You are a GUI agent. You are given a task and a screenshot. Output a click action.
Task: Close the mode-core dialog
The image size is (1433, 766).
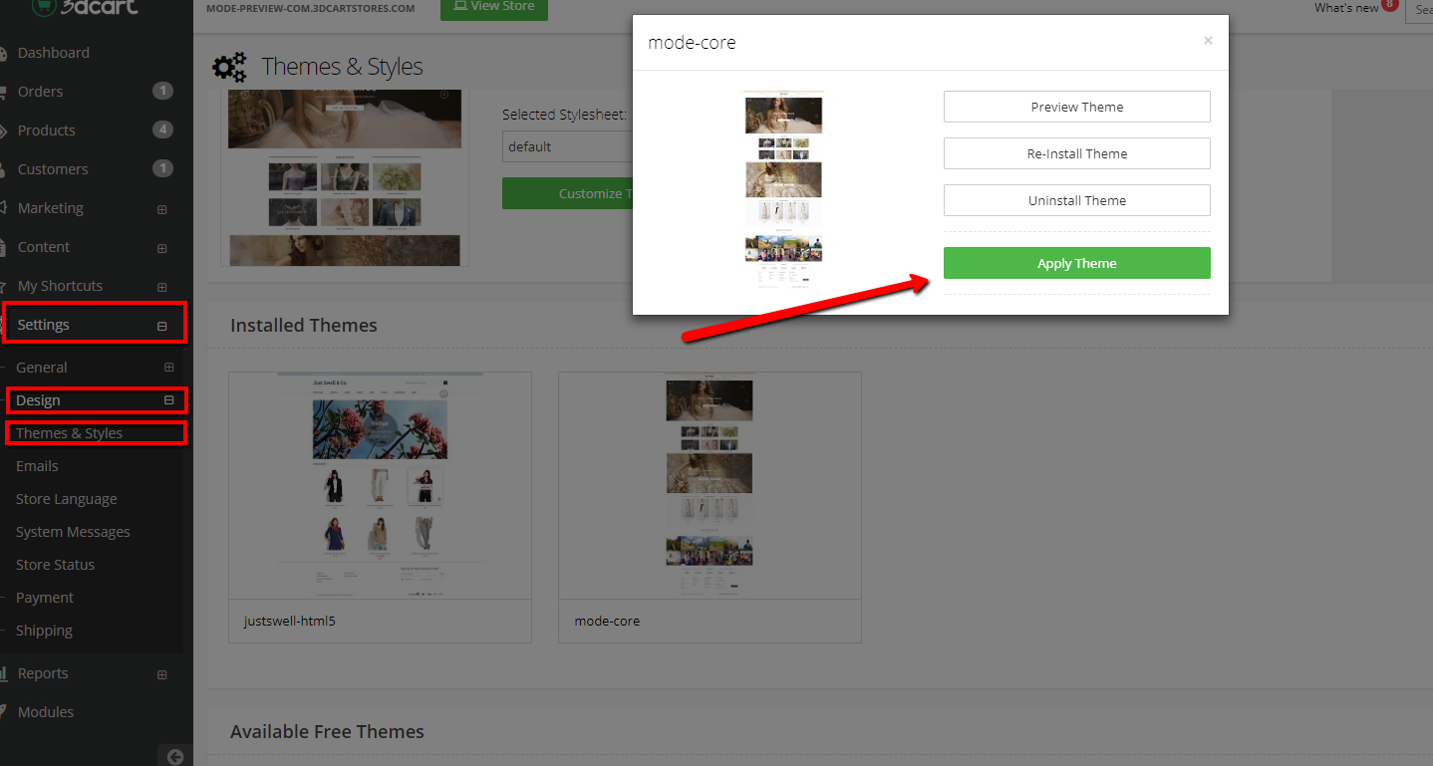point(1208,41)
